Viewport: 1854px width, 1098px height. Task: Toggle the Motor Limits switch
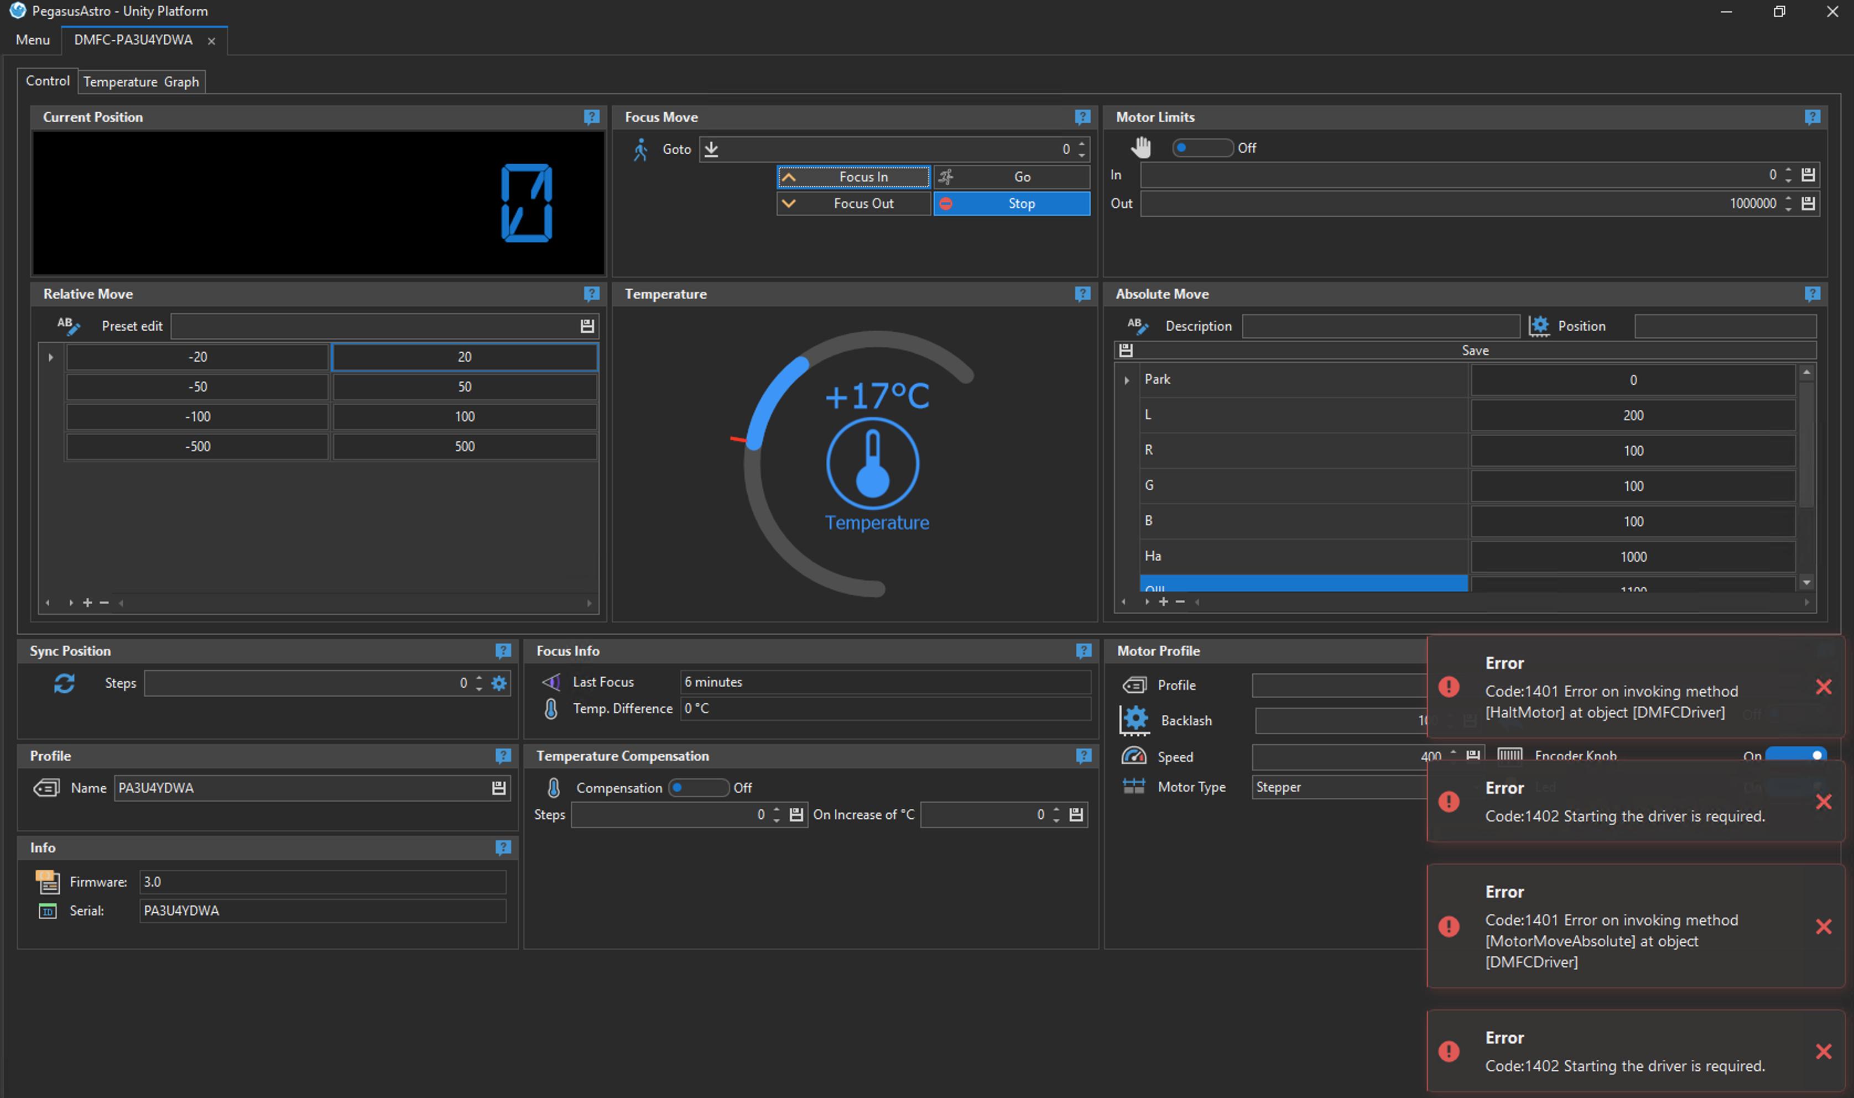point(1202,147)
